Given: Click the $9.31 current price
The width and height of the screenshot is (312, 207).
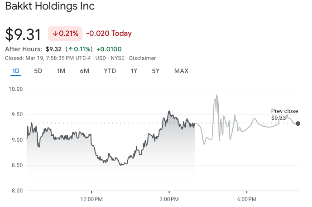Looking at the screenshot, I should tap(23, 34).
